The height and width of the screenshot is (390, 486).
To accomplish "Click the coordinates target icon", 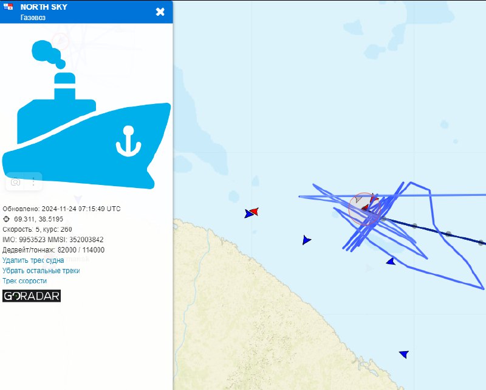I will pos(6,219).
